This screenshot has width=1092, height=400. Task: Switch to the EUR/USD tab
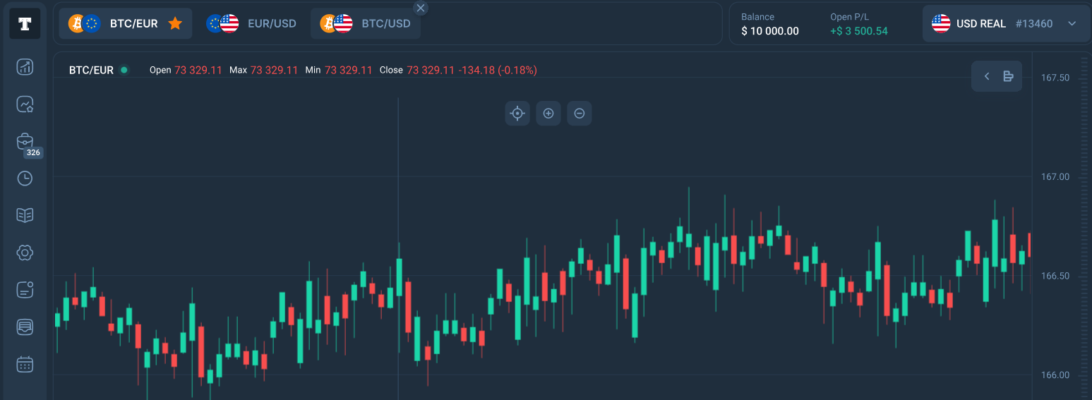pos(251,23)
